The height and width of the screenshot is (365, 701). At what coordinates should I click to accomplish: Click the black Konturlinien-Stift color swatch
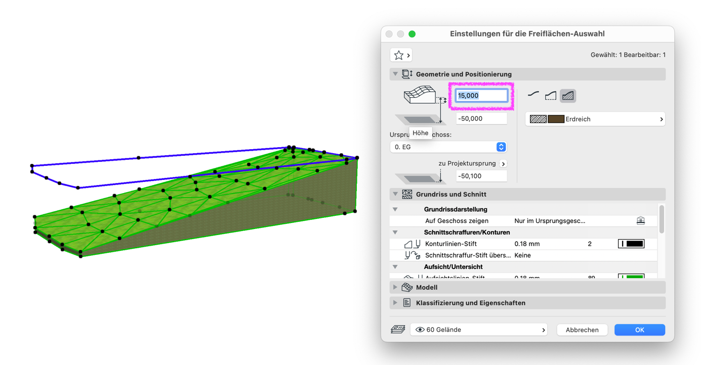(x=631, y=244)
